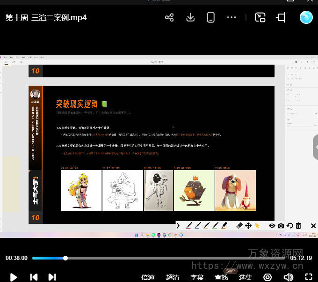Open the mobile phone viewing icon
Image resolution: width=318 pixels, height=282 pixels.
[211, 18]
